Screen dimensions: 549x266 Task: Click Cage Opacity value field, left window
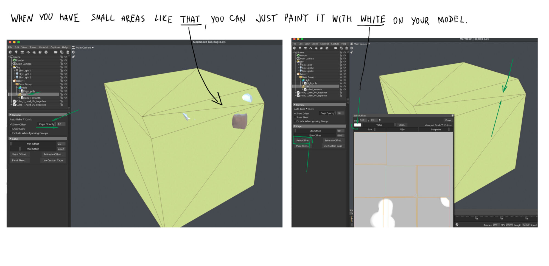61,124
